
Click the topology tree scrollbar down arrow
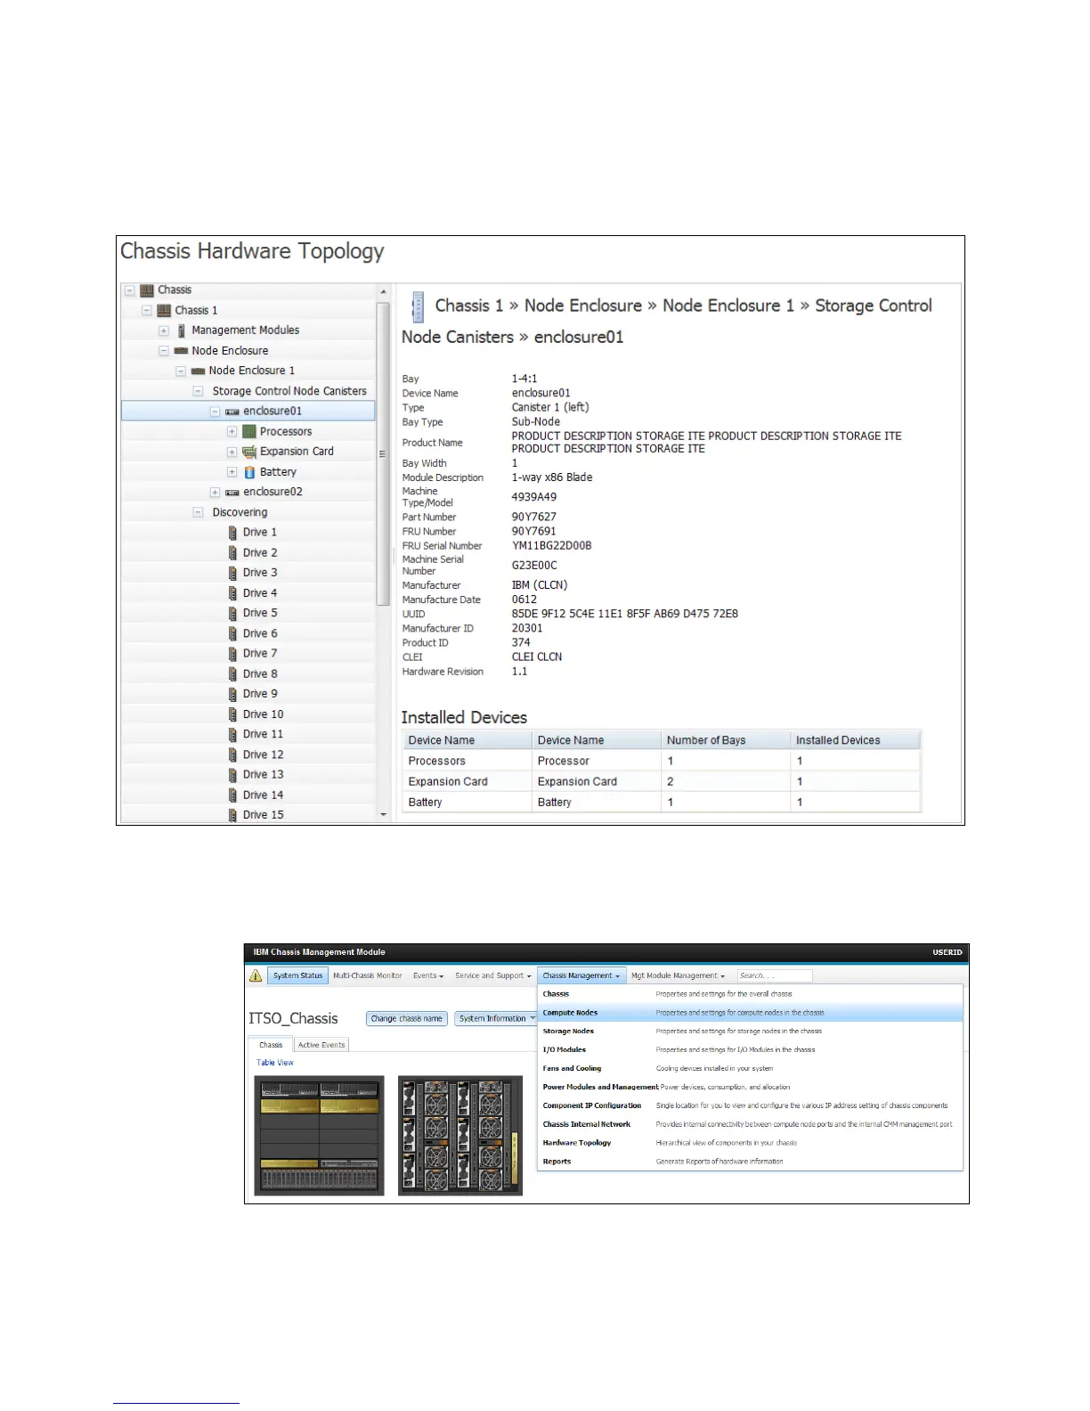(384, 814)
